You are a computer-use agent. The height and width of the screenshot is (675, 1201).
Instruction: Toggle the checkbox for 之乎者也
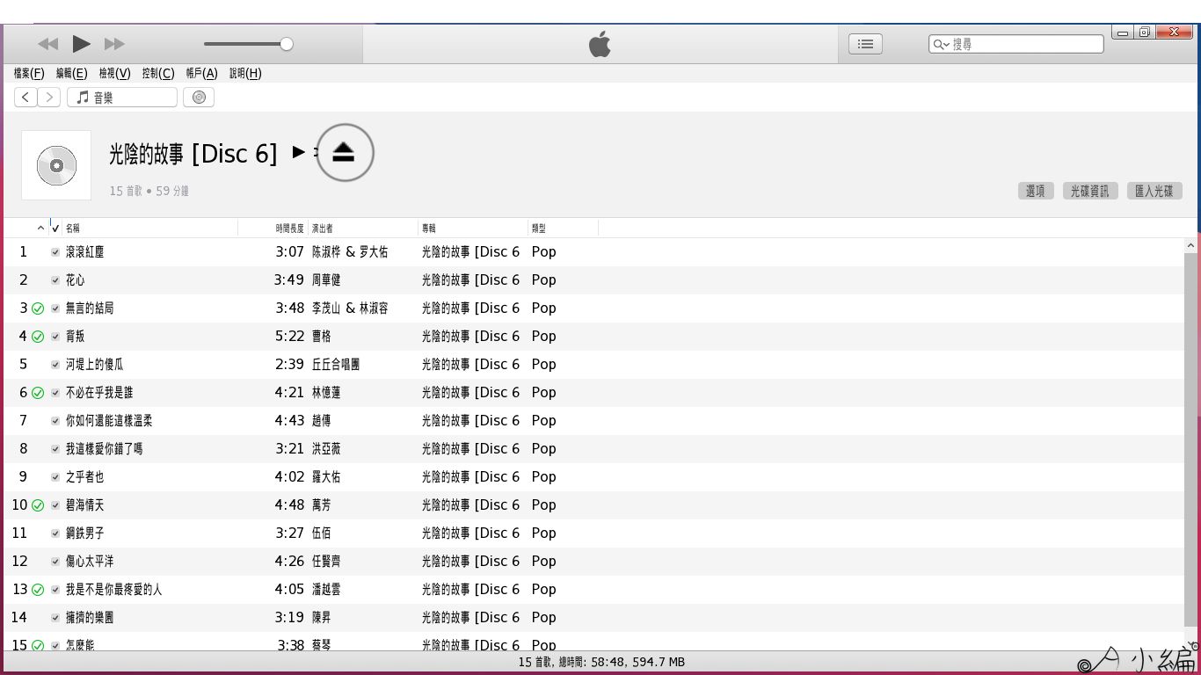(x=55, y=477)
